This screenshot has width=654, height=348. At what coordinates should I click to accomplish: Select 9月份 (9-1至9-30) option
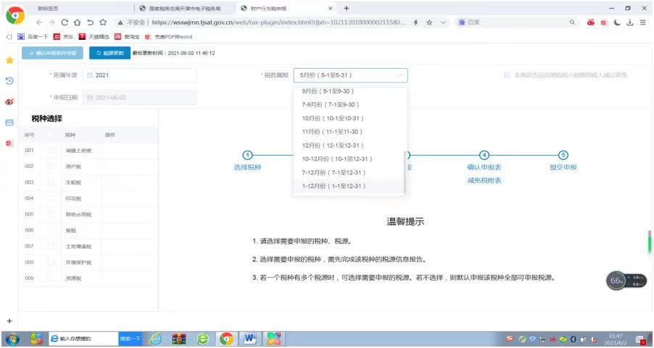tap(349, 90)
